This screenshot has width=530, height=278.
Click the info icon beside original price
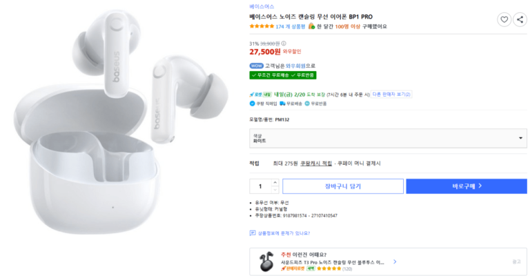(284, 43)
